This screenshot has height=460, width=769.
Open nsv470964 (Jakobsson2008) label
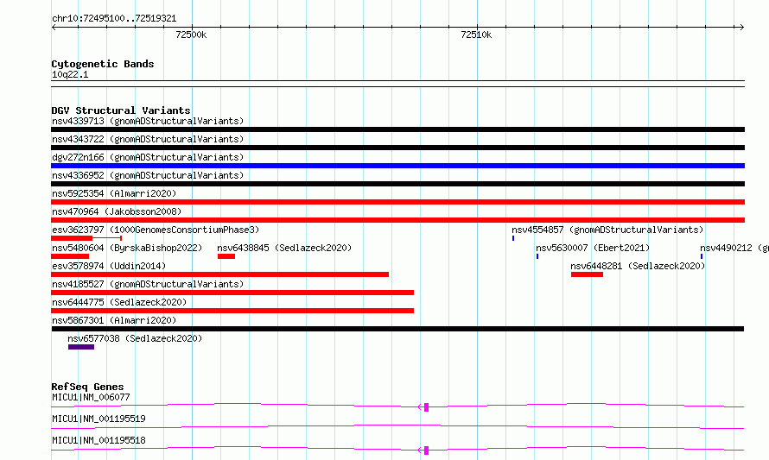click(117, 211)
